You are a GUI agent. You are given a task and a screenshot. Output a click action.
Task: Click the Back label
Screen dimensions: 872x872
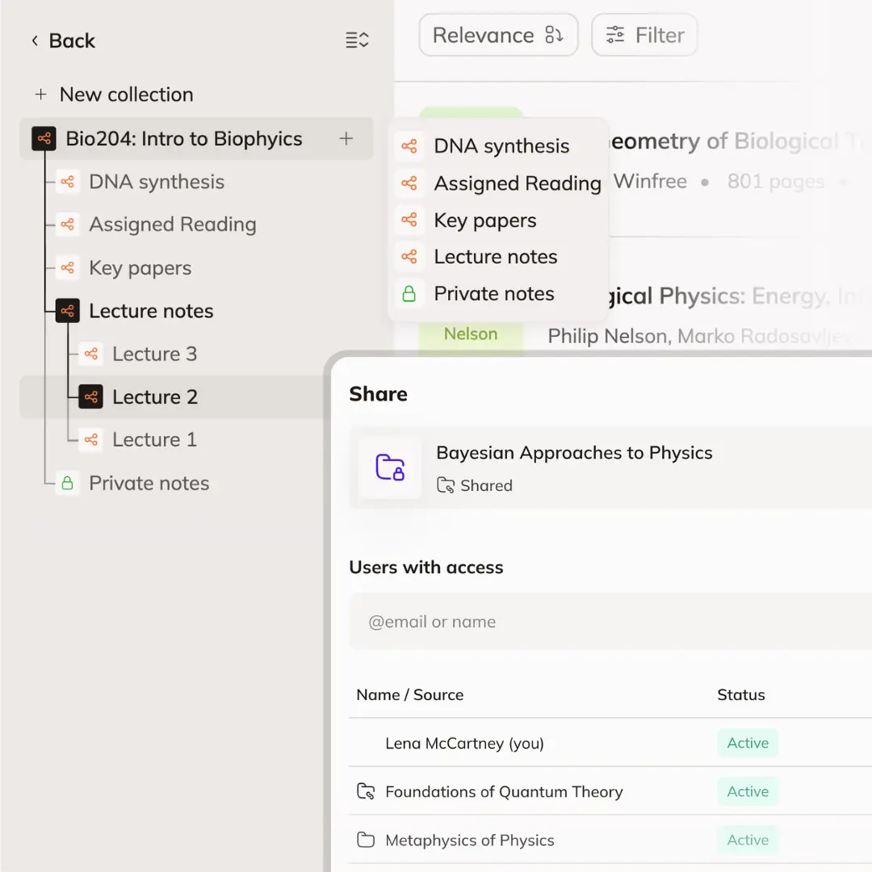[x=72, y=40]
